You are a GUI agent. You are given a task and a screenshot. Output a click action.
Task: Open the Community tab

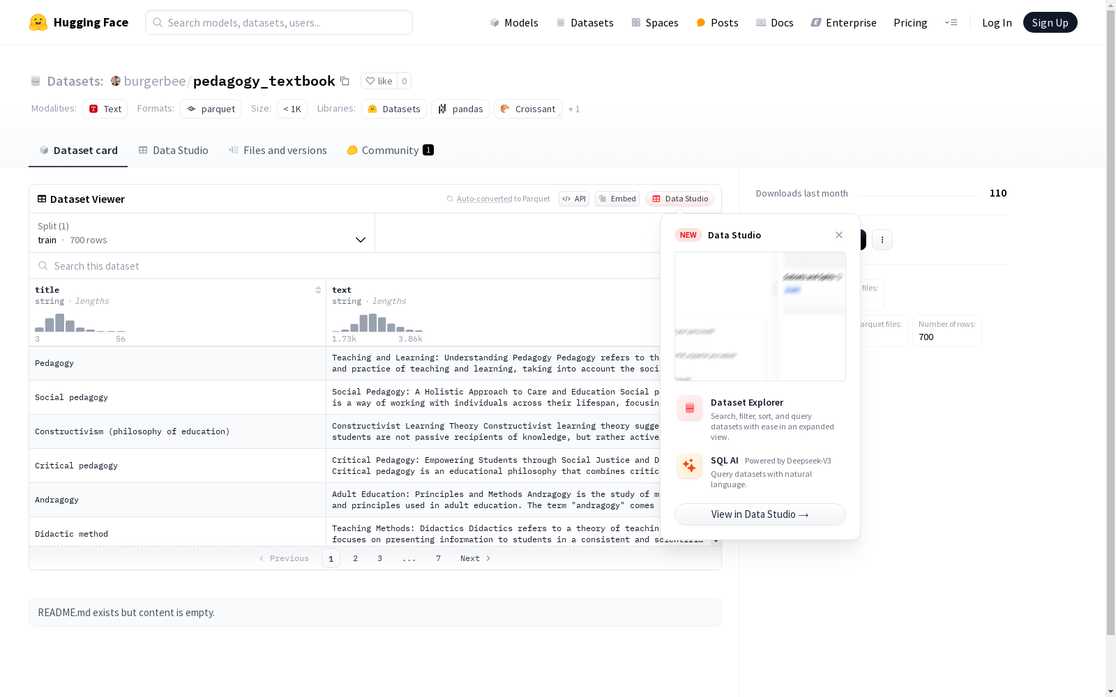[x=391, y=151]
